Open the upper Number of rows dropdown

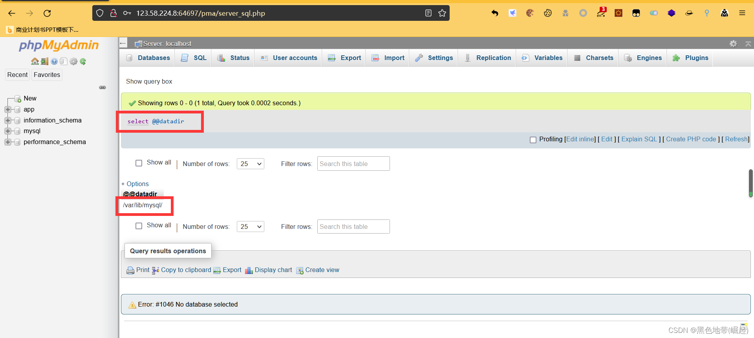coord(251,164)
